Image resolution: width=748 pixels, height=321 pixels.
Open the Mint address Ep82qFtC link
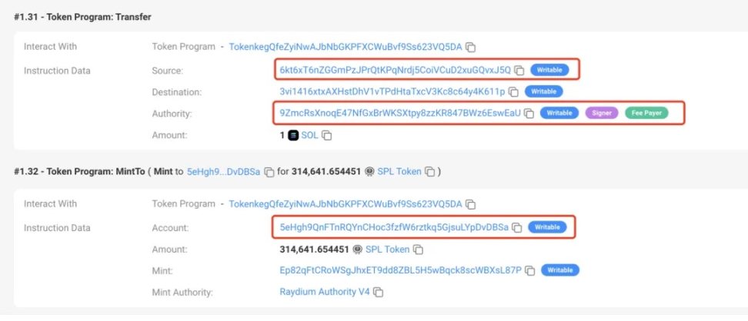400,270
